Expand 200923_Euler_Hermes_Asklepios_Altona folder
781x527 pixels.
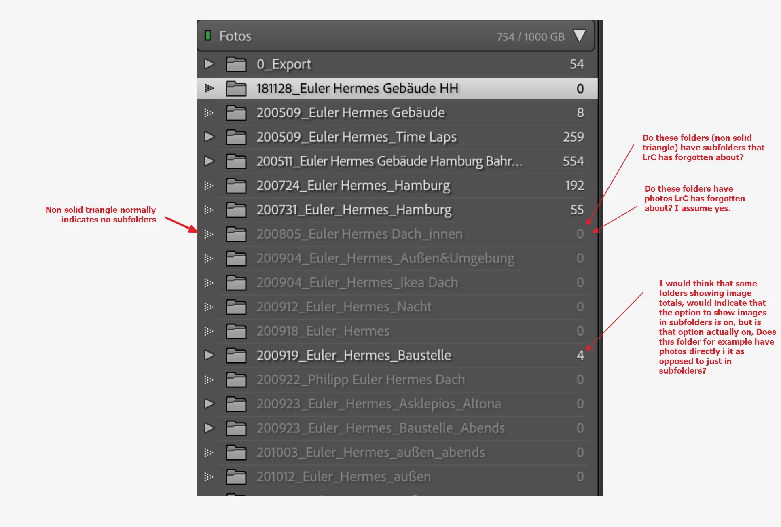pyautogui.click(x=209, y=404)
